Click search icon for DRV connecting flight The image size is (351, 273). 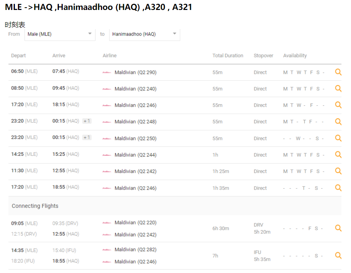click(338, 228)
